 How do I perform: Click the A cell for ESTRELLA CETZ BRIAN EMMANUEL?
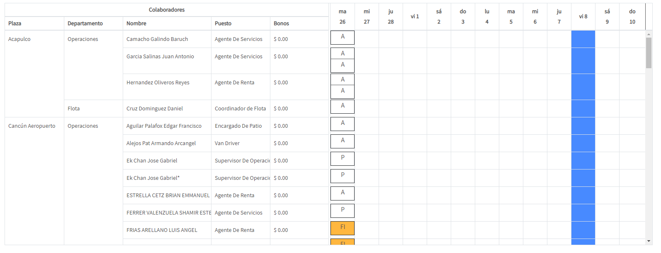(x=342, y=193)
